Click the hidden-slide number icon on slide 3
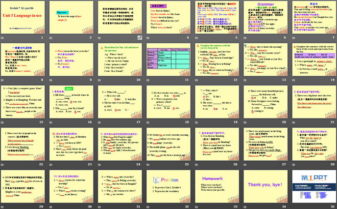Screen dimensions: 337x209 (140, 38)
